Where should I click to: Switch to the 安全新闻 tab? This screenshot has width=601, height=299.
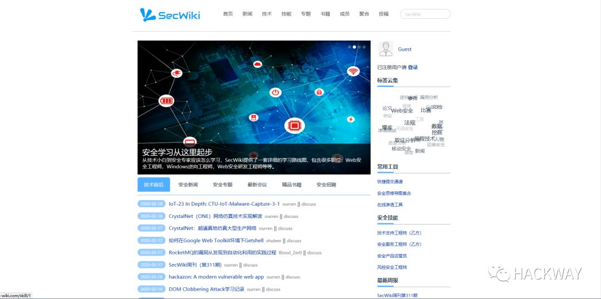pyautogui.click(x=188, y=185)
